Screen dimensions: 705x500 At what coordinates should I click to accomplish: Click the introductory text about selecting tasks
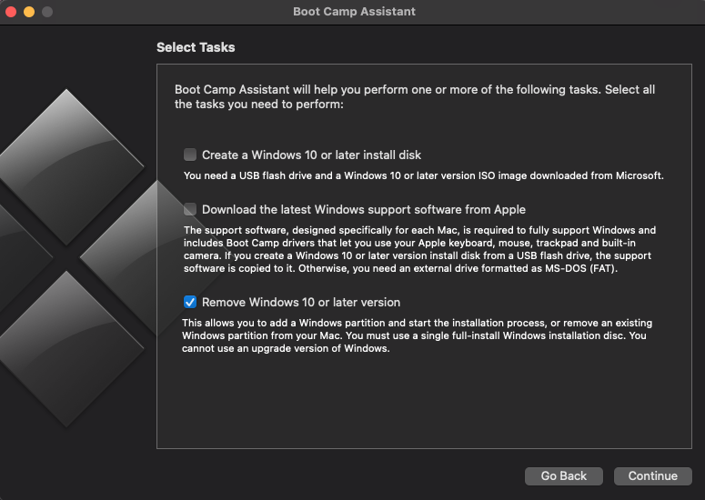(414, 97)
